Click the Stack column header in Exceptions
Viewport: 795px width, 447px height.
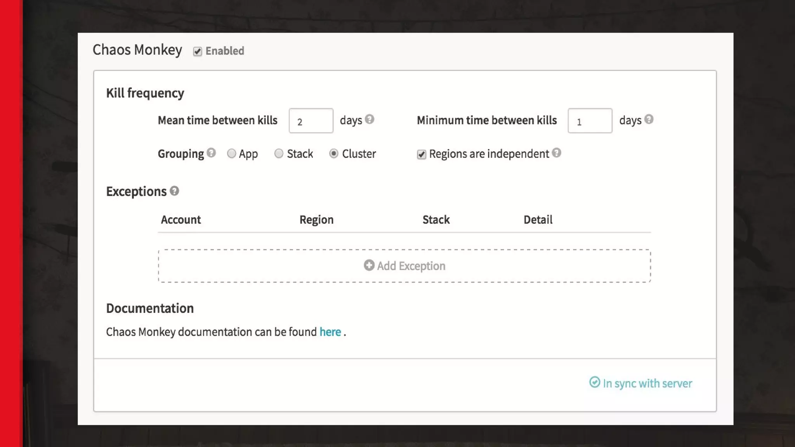436,220
